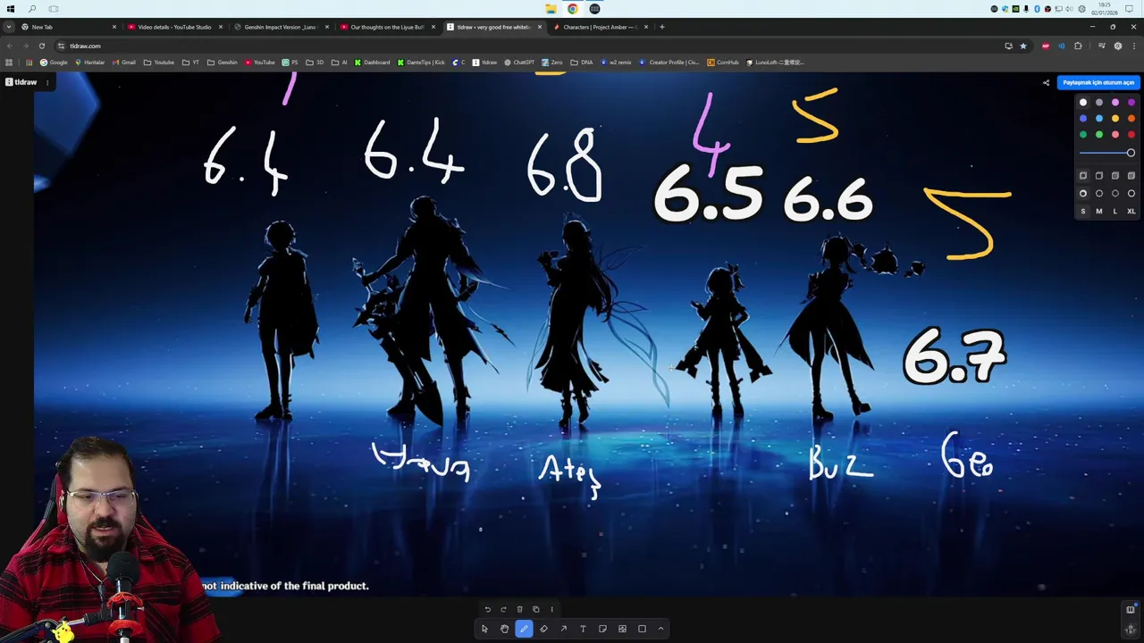This screenshot has height=643, width=1144.
Task: Click Paylaşmak için oturum açın button
Action: [1098, 83]
